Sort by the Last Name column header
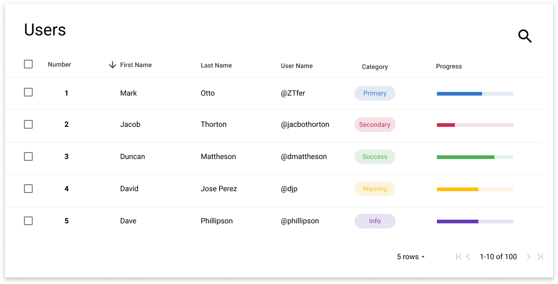Screen dimensions: 558x284 tap(216, 65)
